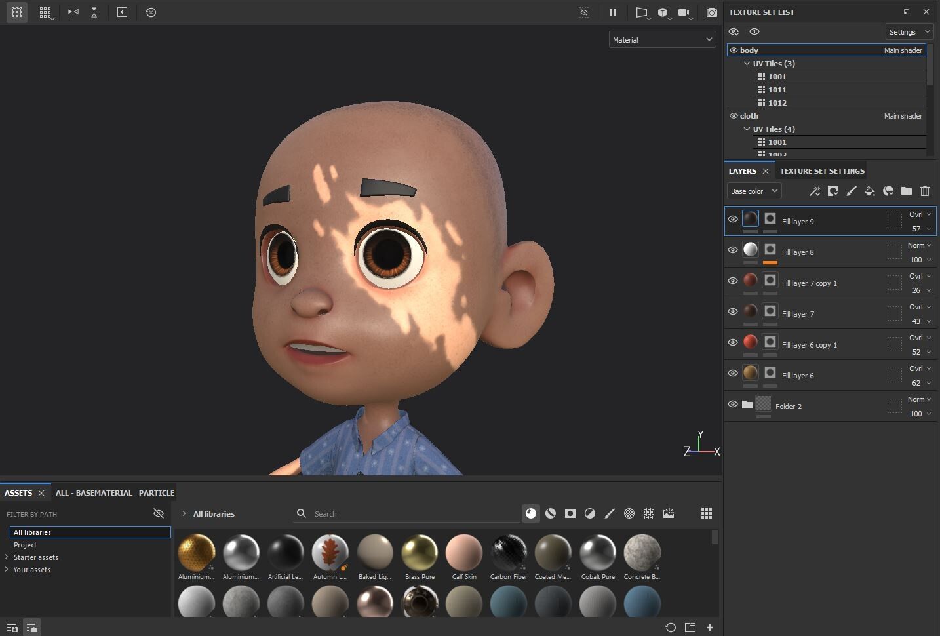Click the add effect magic wand icon
The width and height of the screenshot is (940, 636).
click(x=815, y=191)
